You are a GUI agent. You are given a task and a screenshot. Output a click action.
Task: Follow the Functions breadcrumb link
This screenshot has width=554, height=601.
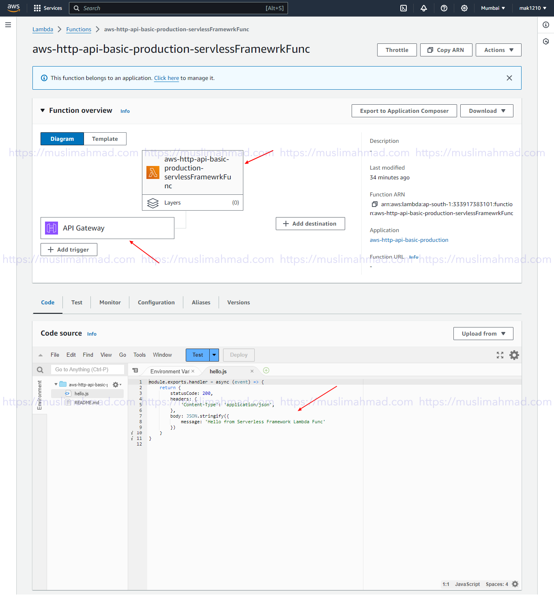[79, 29]
